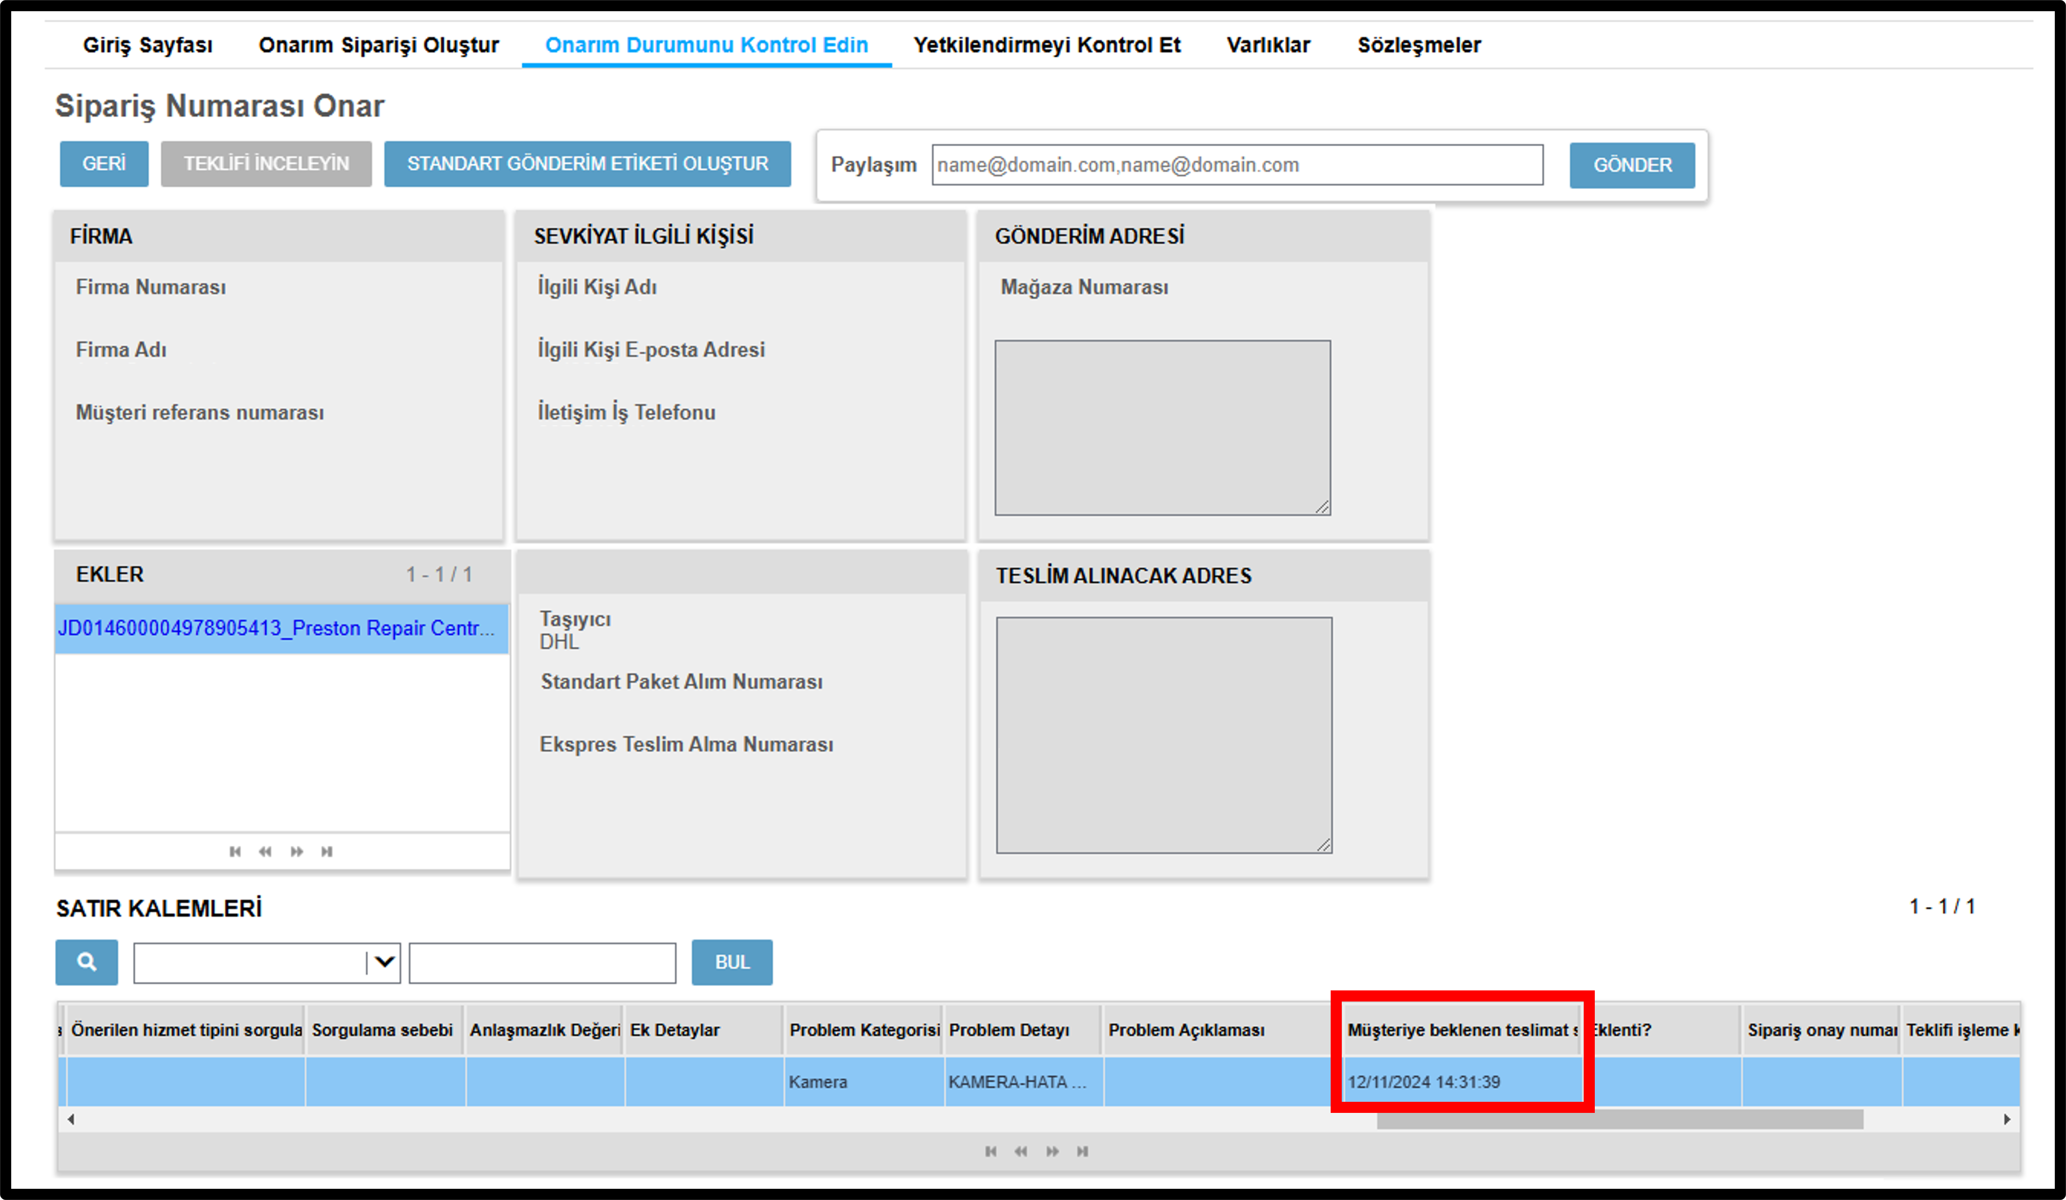Select the Kamera cell in table row
Viewport: 2066px width, 1200px height.
point(864,1082)
